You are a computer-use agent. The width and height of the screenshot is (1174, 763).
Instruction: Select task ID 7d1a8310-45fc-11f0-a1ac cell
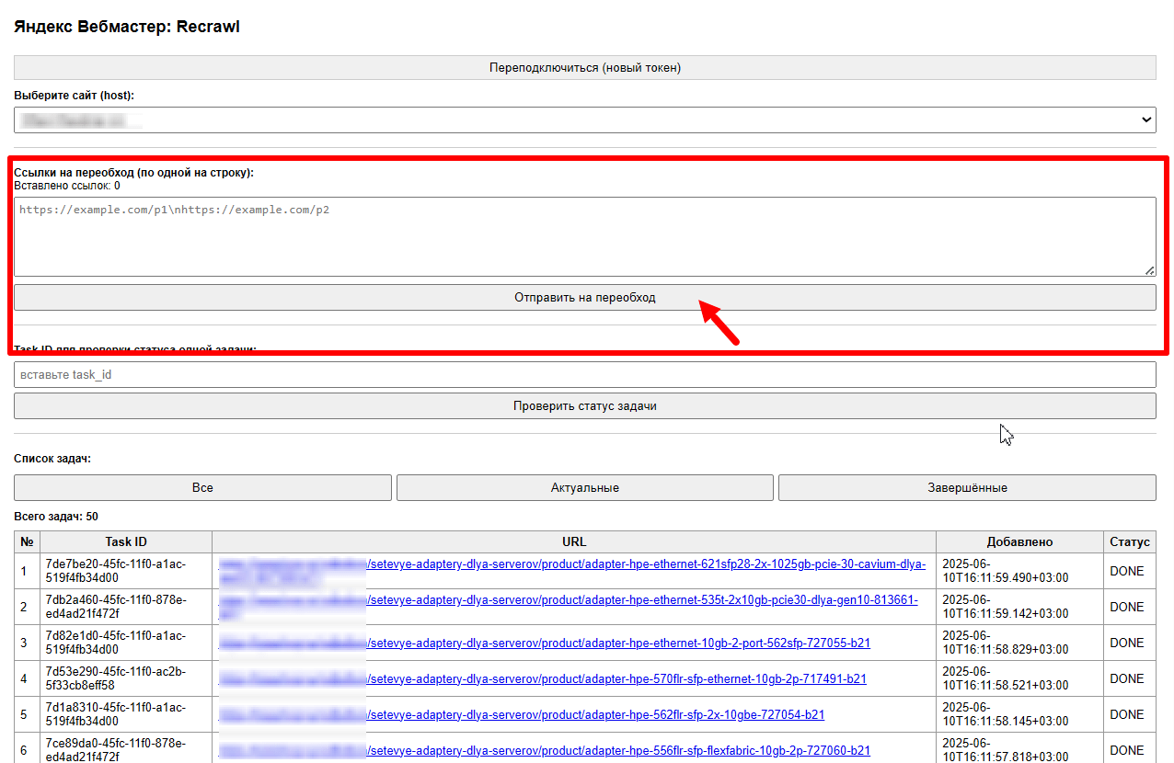click(x=126, y=714)
